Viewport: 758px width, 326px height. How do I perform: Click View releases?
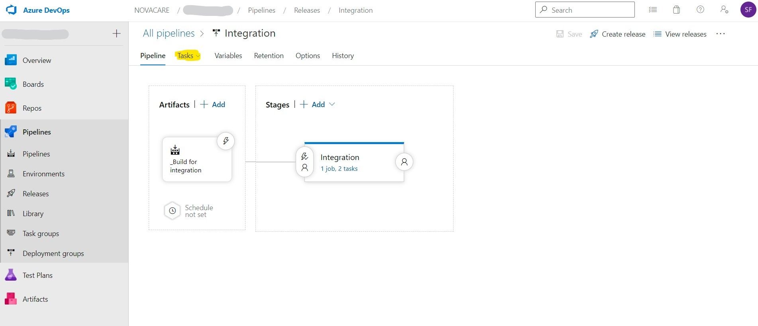point(680,34)
